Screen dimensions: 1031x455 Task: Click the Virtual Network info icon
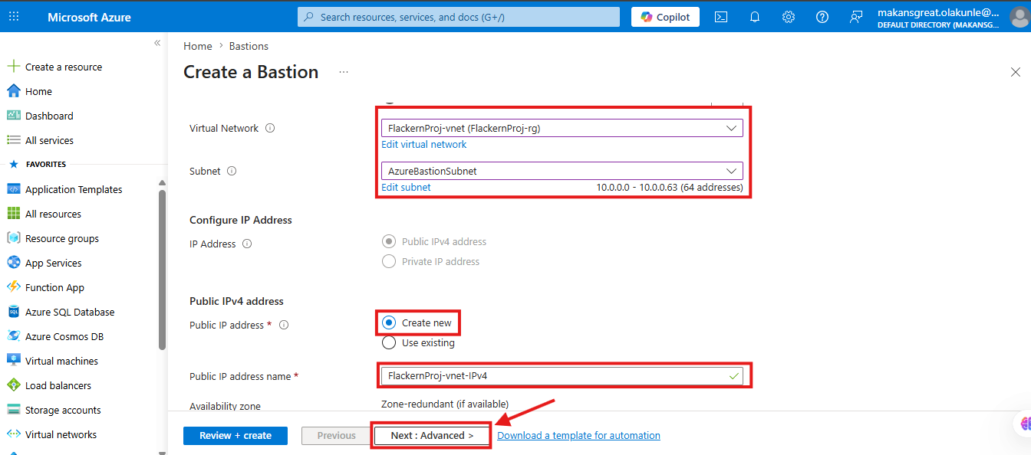(270, 128)
